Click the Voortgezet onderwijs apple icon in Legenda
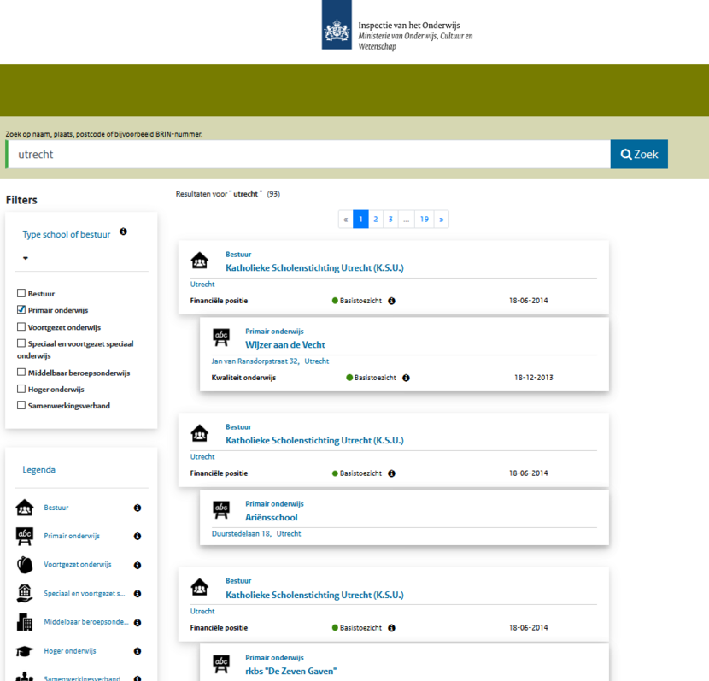Screen dimensions: 709x681 click(25, 565)
